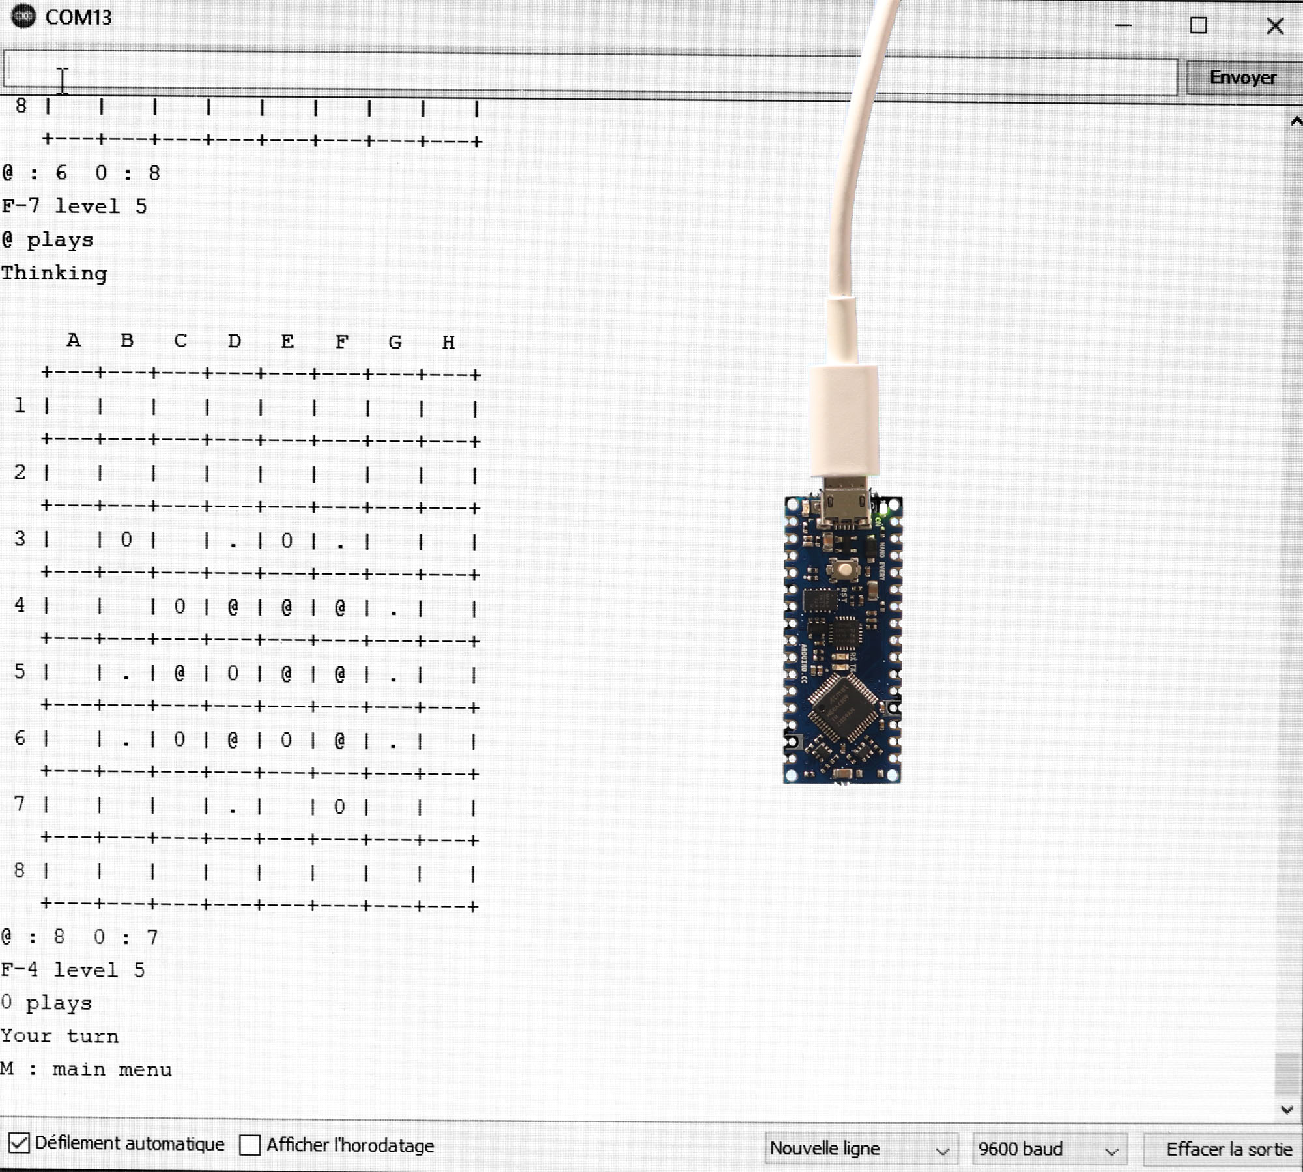This screenshot has height=1172, width=1303.
Task: Click the Défilement automatique label
Action: pos(129,1143)
